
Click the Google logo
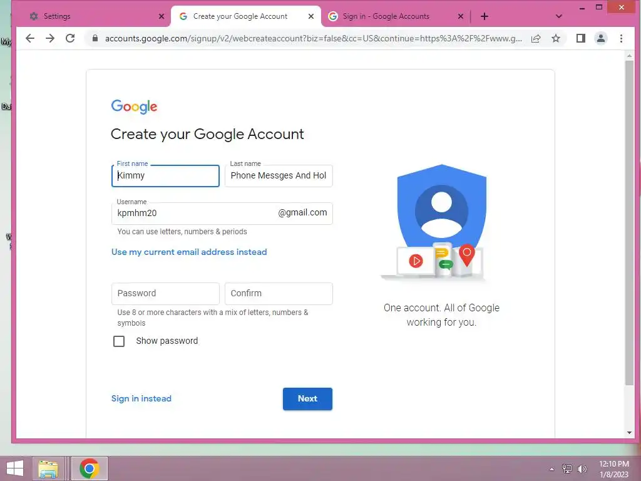(134, 106)
